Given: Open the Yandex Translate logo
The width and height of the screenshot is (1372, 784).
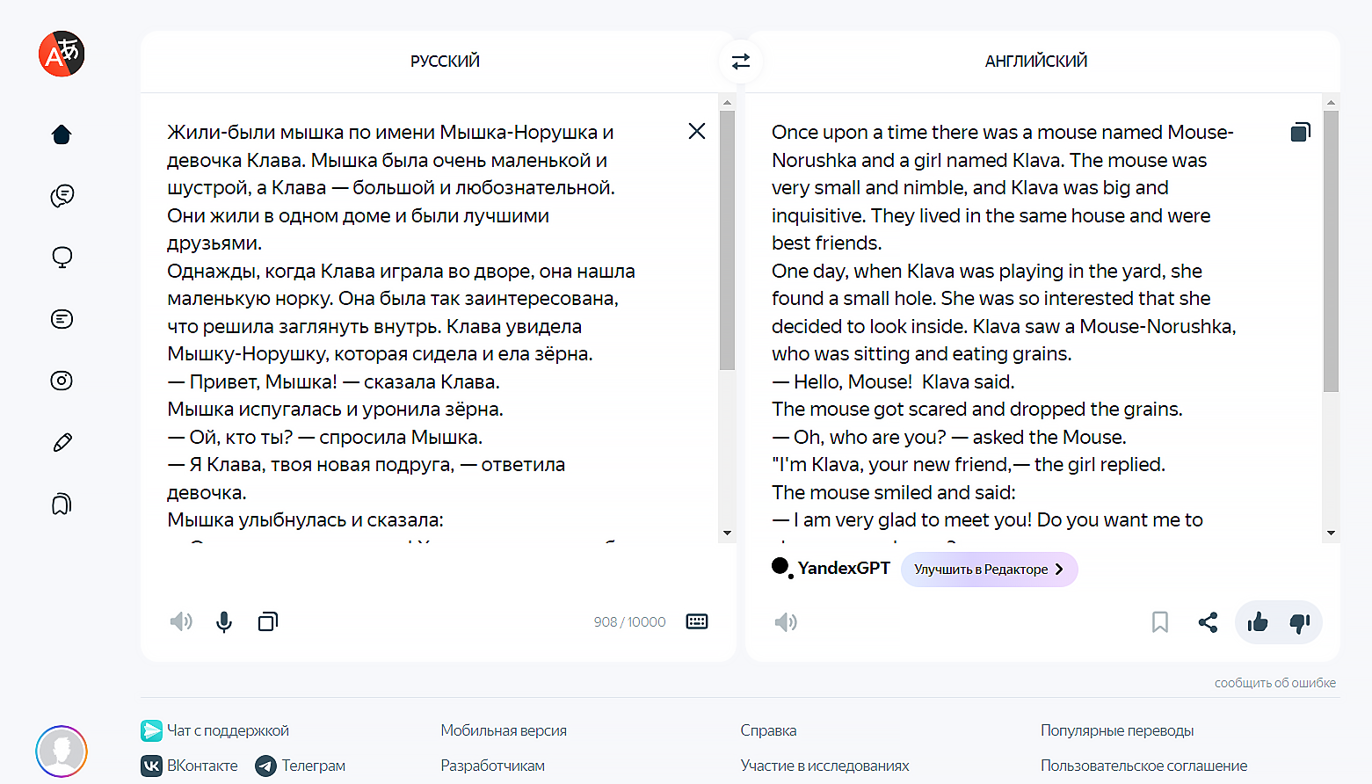Looking at the screenshot, I should tap(62, 54).
